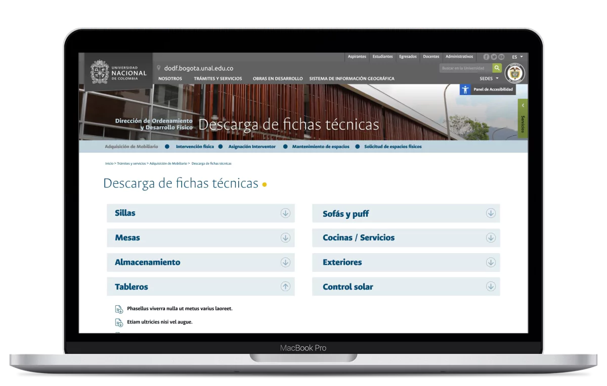Click the green search magnifier button
Viewport: 607px width, 386px height.
coord(497,68)
